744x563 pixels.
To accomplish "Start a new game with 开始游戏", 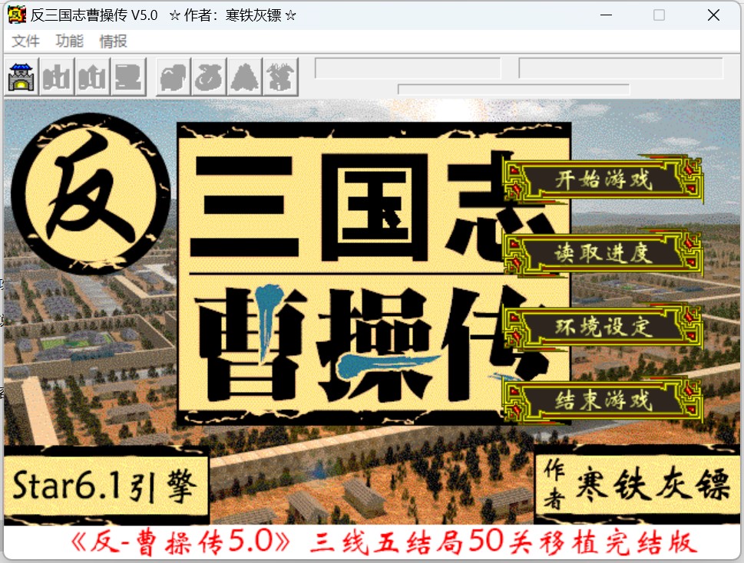I will pyautogui.click(x=603, y=179).
